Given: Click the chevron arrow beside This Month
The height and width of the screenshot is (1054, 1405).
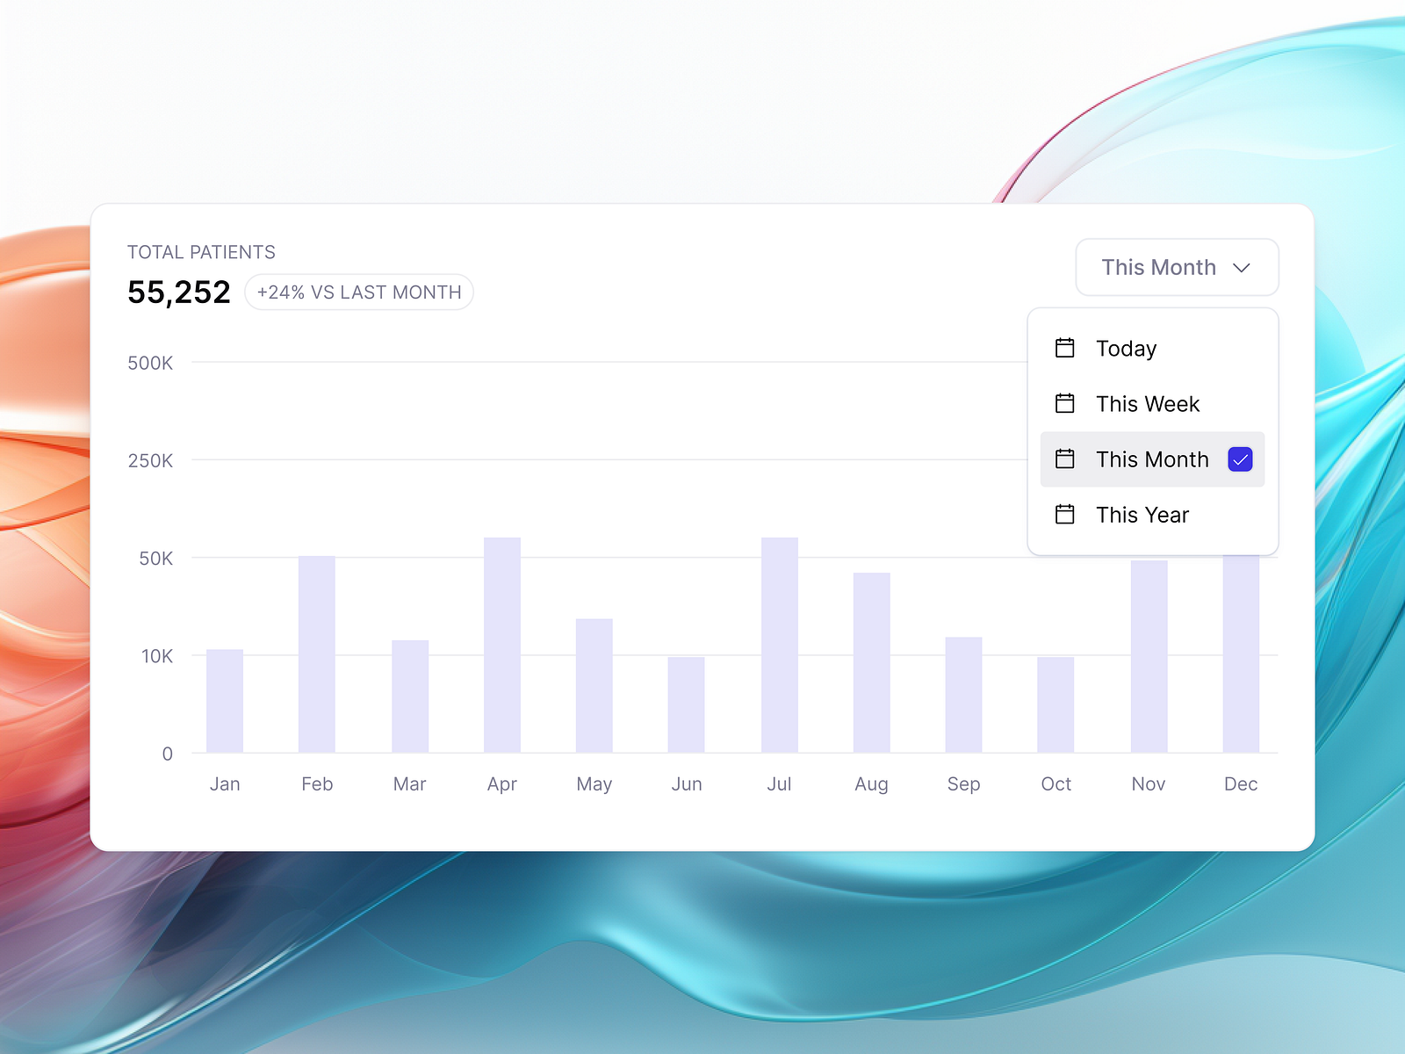Looking at the screenshot, I should pyautogui.click(x=1241, y=268).
